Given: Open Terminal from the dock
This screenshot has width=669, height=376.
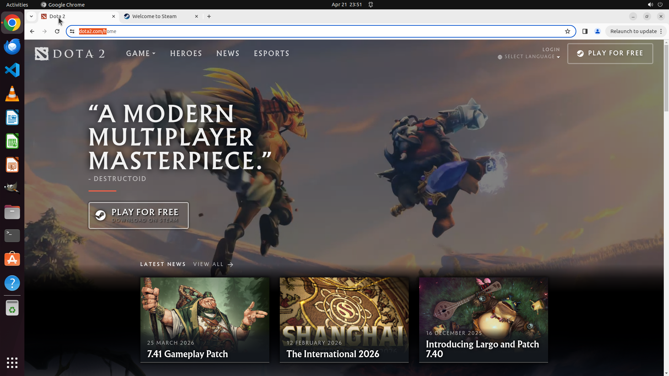Looking at the screenshot, I should [x=12, y=236].
